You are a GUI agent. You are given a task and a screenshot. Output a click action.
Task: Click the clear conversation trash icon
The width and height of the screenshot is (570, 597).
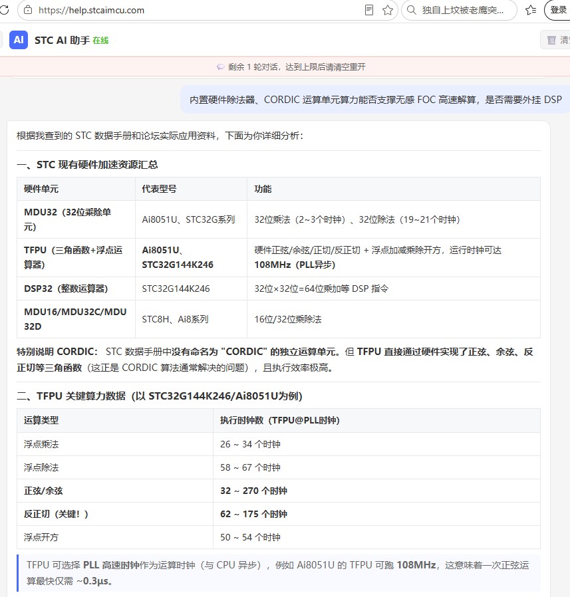click(x=551, y=40)
